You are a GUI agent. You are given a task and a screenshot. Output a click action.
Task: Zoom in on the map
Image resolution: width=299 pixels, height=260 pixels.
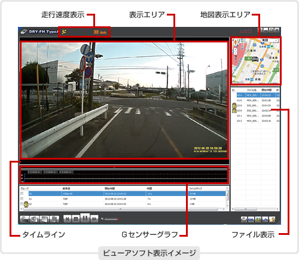click(236, 50)
